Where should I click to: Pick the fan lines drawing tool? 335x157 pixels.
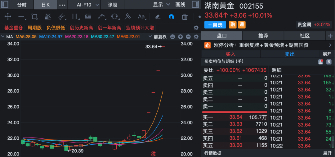[x=48, y=17]
